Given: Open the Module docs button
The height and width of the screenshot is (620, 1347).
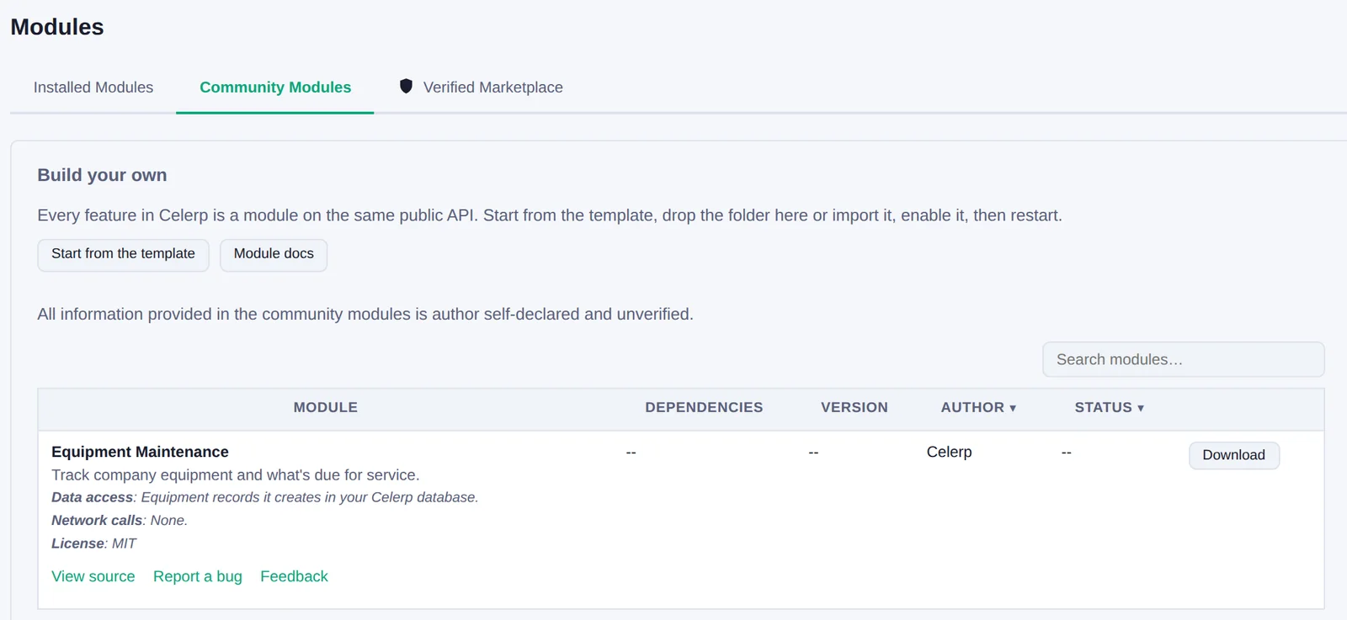Looking at the screenshot, I should 274,255.
